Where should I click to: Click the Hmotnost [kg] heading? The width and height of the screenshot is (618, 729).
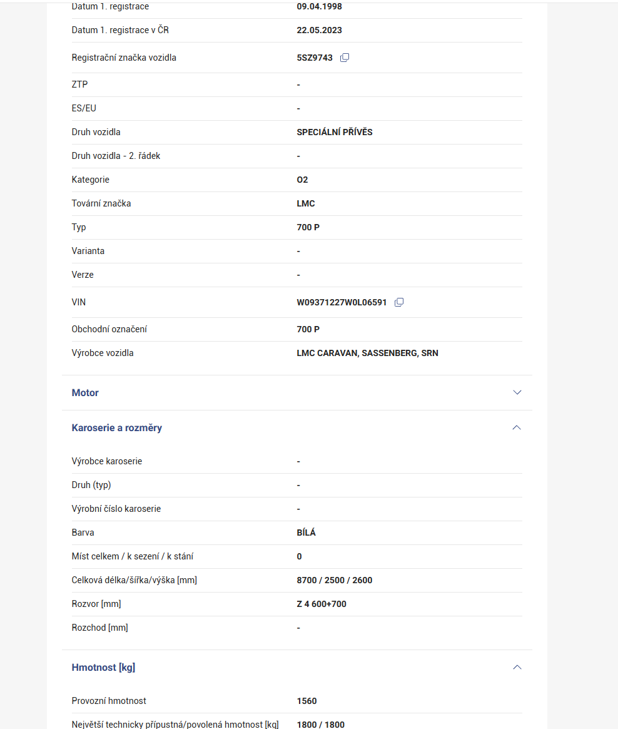pyautogui.click(x=103, y=668)
